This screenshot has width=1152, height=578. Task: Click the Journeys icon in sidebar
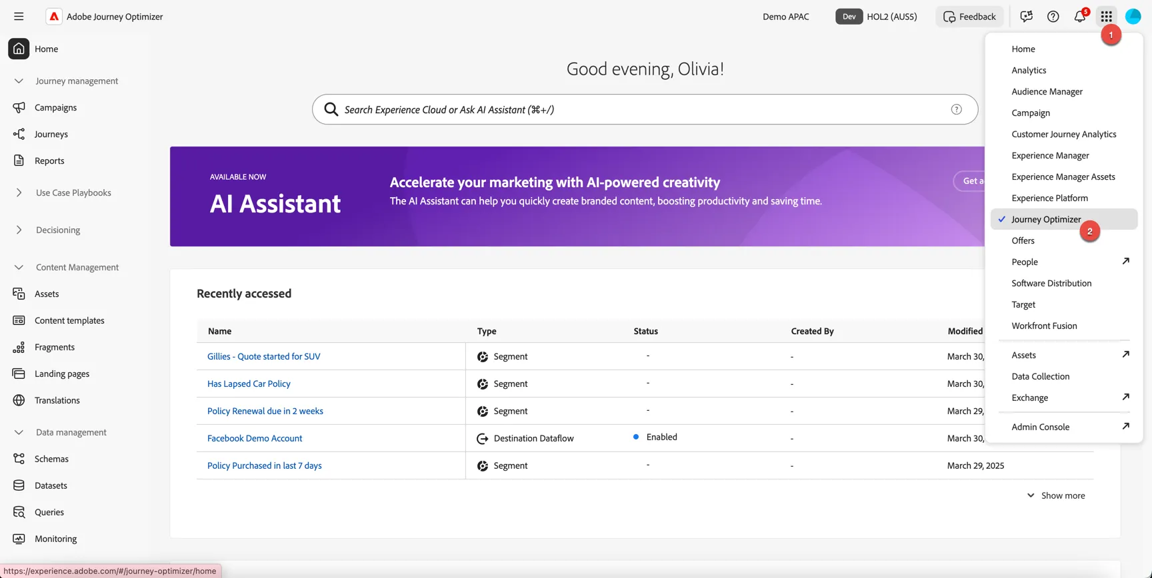point(19,134)
